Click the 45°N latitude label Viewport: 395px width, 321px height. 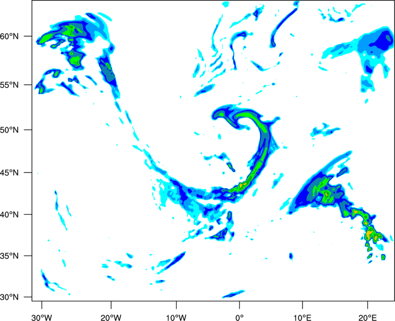9,173
